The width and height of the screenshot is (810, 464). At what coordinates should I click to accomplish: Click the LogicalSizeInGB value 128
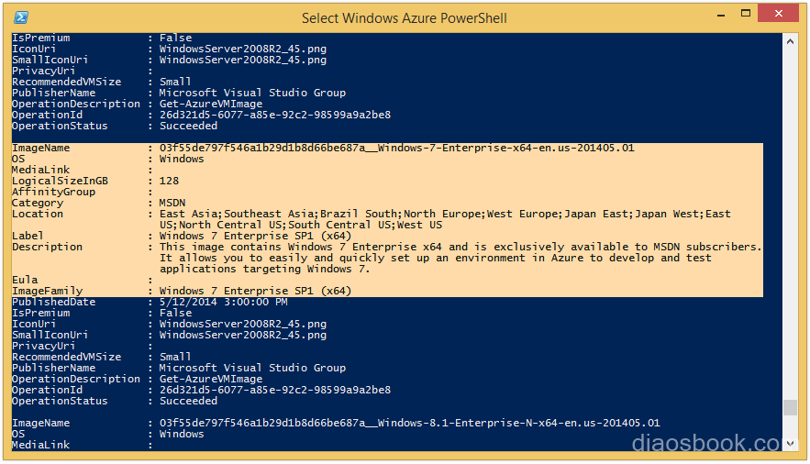[169, 182]
